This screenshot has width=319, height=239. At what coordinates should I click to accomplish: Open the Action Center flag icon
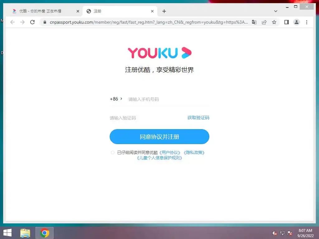click(x=290, y=233)
